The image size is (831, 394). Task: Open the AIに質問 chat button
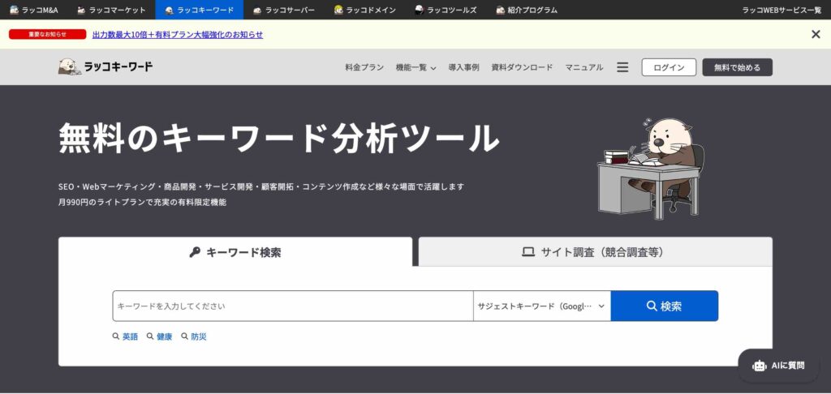coord(778,366)
